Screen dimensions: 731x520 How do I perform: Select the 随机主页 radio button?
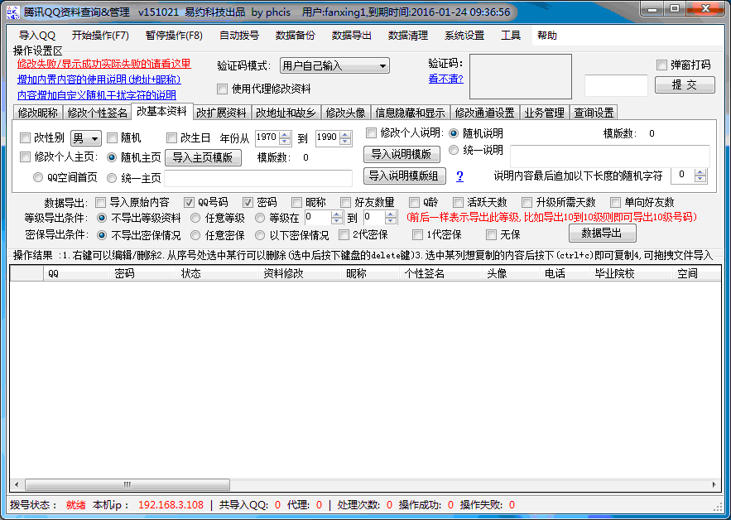pyautogui.click(x=112, y=157)
